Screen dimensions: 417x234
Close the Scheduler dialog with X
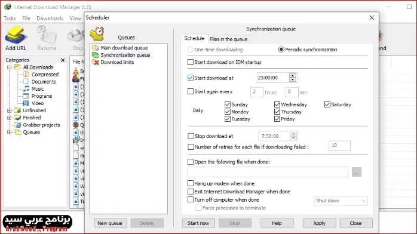[372, 17]
